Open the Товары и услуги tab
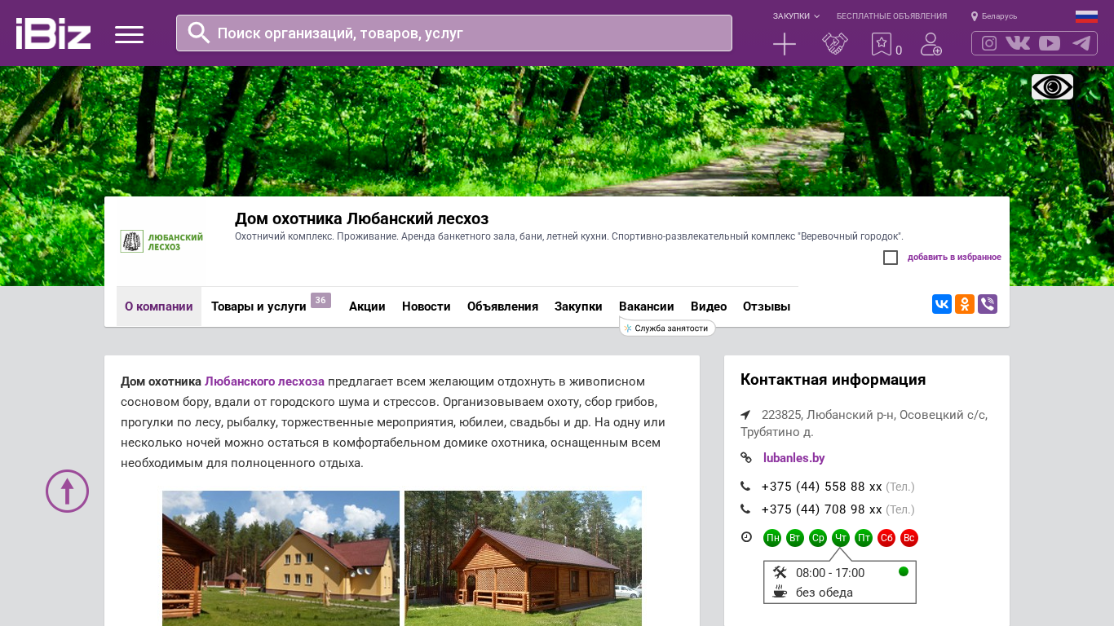 click(x=259, y=306)
